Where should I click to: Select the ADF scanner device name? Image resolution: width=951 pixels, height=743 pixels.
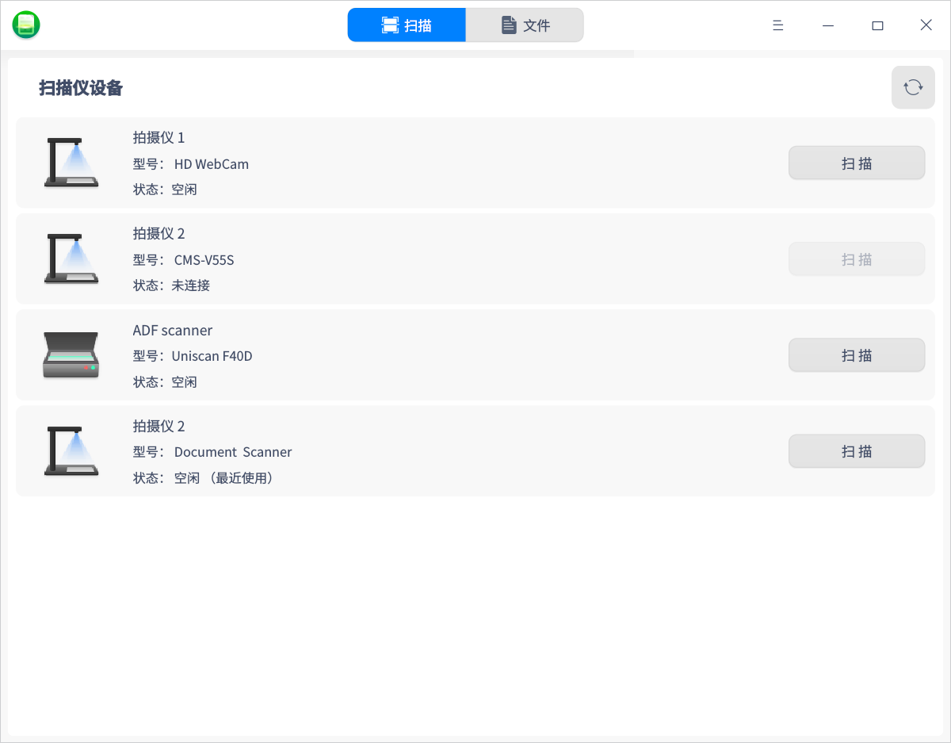point(173,330)
